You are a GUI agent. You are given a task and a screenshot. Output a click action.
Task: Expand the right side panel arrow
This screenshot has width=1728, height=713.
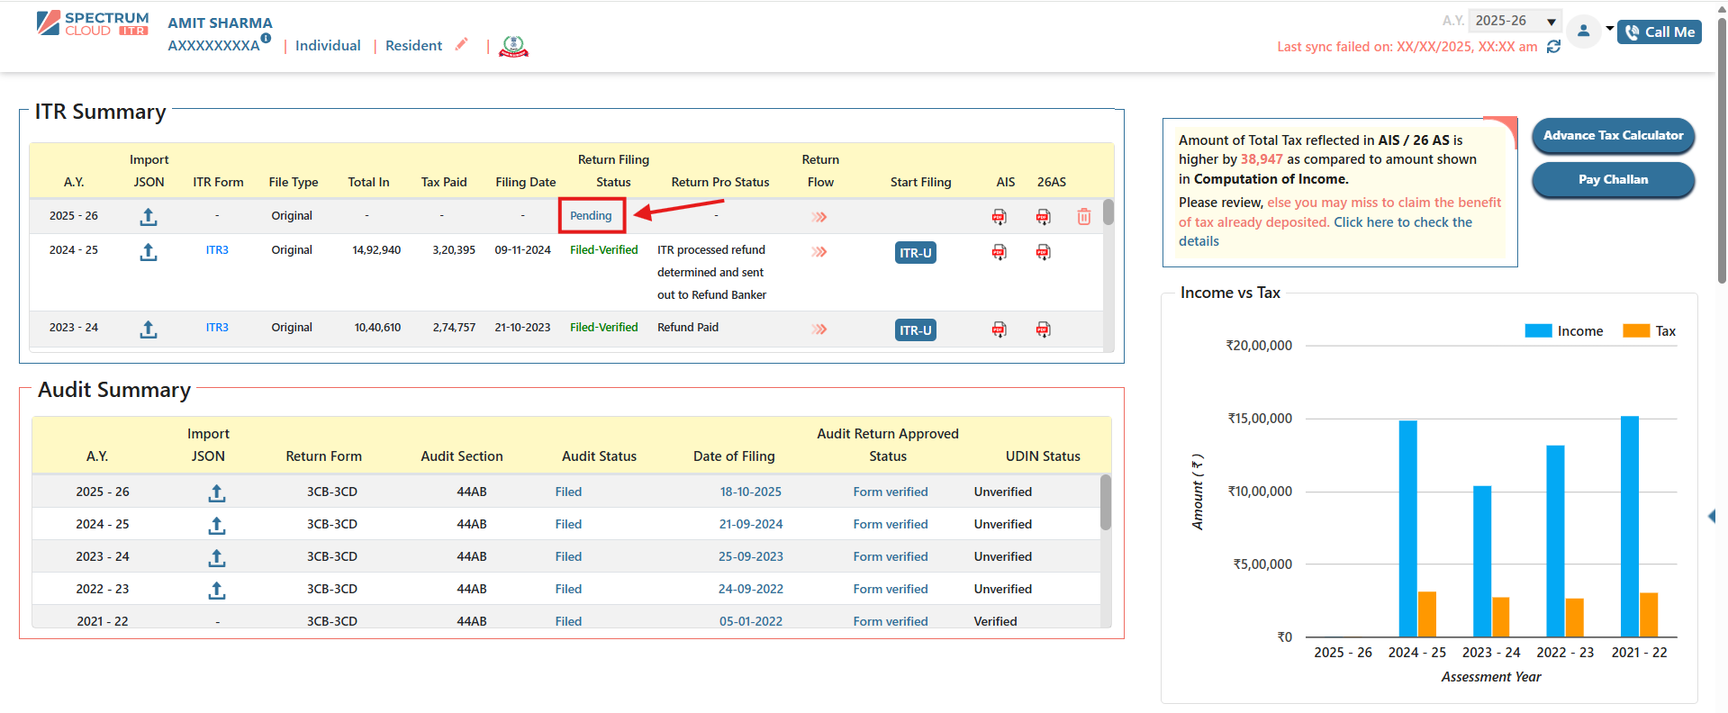click(x=1712, y=516)
